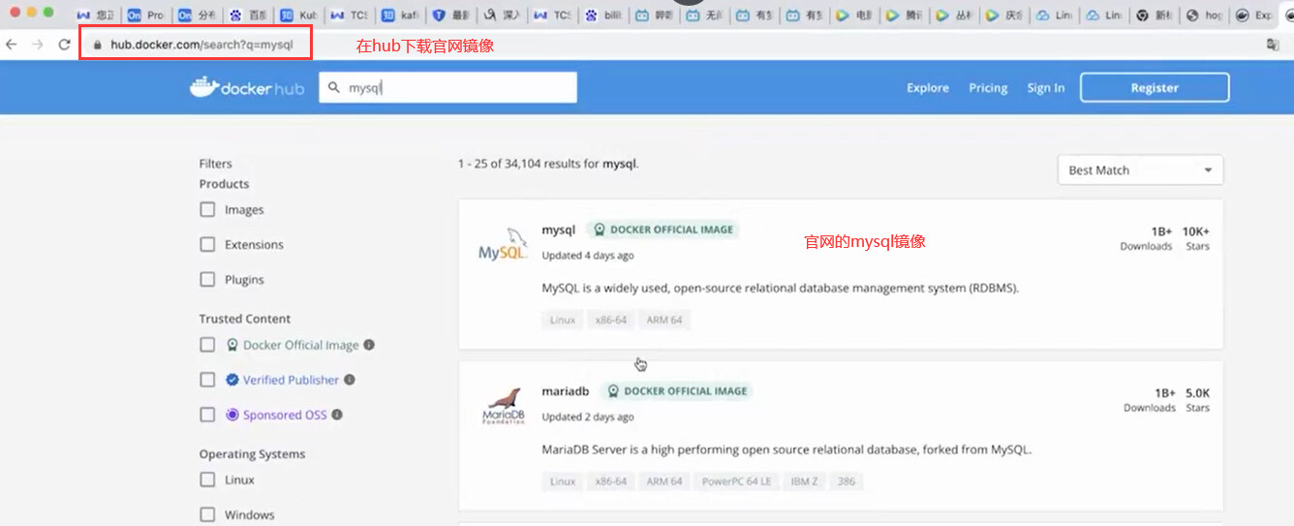Click the Trusted Content filter heading
The image size is (1294, 526).
[245, 319]
